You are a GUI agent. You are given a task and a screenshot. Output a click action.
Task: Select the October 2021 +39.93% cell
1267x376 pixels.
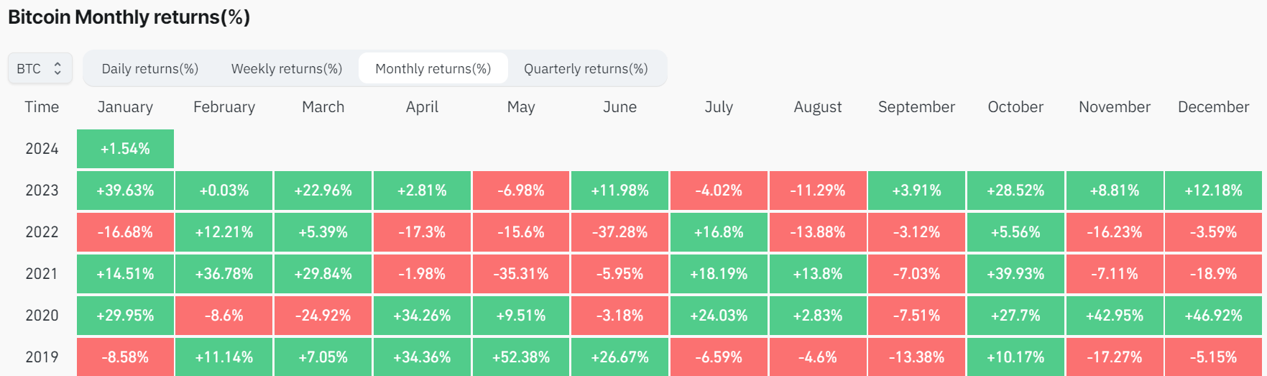click(x=1015, y=274)
